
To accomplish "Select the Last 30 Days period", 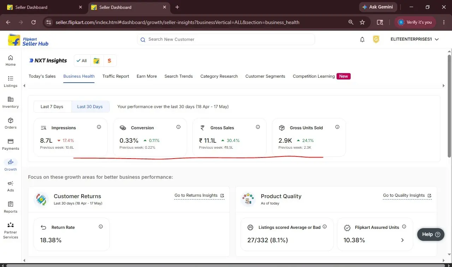I will click(90, 107).
